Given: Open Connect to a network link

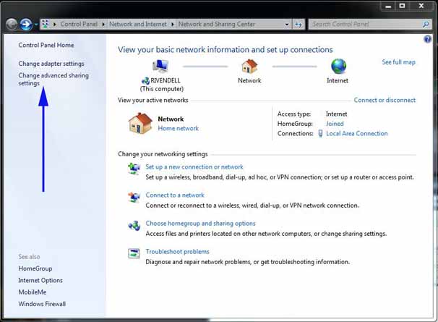Looking at the screenshot, I should [175, 195].
